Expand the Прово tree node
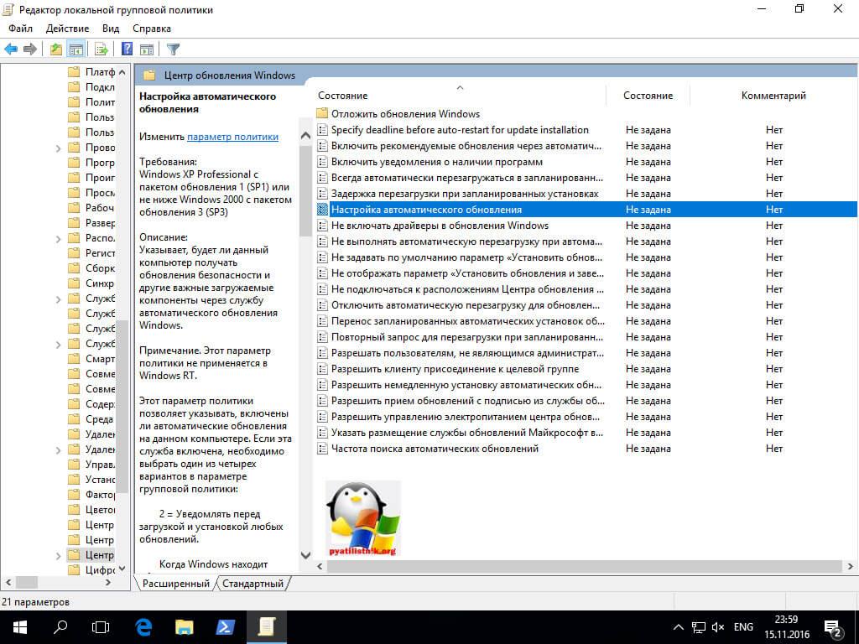The width and height of the screenshot is (859, 644). coord(58,148)
